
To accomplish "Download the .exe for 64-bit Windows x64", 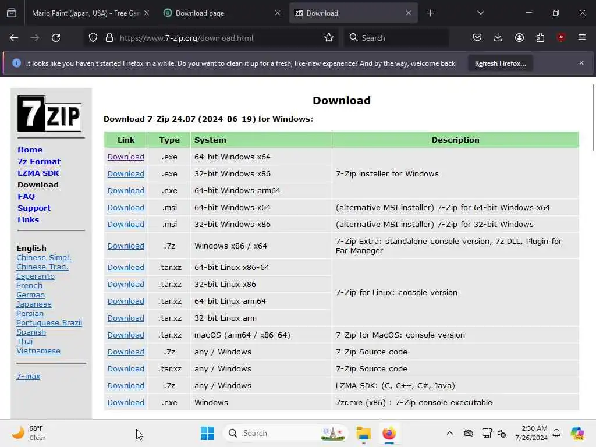I will [x=126, y=157].
